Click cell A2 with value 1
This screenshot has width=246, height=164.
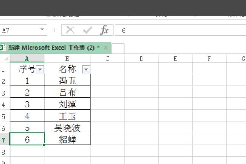[x=27, y=80]
